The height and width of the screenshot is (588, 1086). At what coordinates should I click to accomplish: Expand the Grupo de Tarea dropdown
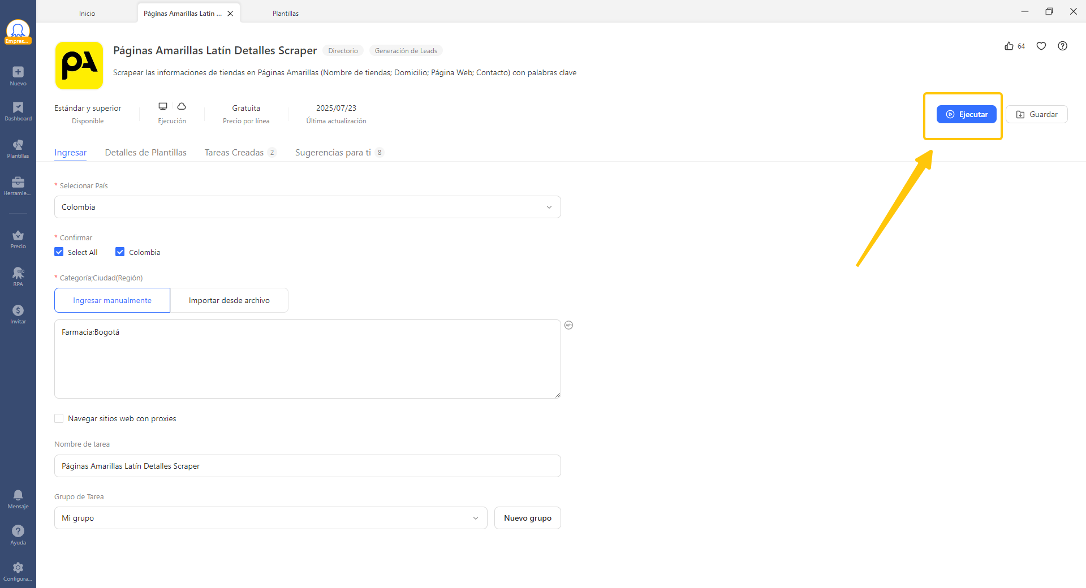tap(270, 518)
